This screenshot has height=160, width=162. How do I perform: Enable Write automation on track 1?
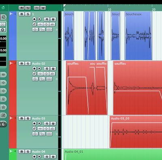click(53, 19)
